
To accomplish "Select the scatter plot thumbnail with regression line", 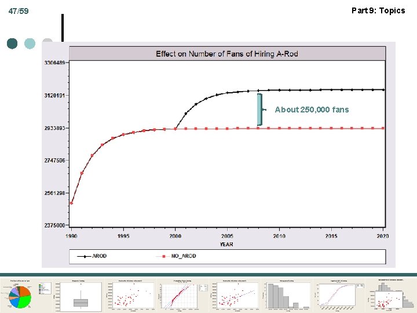I will [x=235, y=296].
